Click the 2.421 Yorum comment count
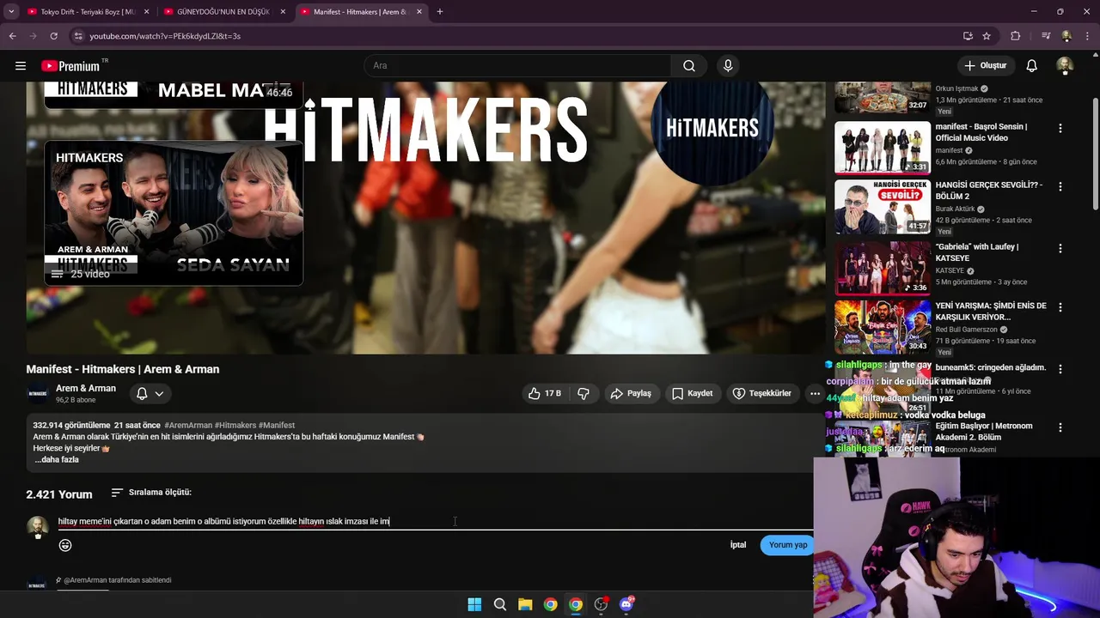1100x618 pixels. point(58,494)
